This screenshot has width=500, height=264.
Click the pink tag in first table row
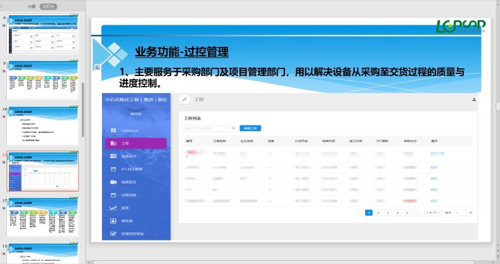pos(191,152)
